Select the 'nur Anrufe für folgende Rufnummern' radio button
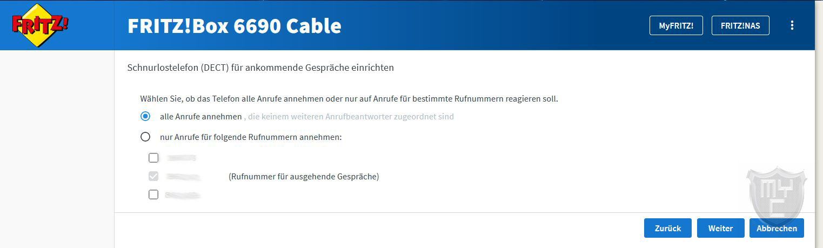The height and width of the screenshot is (248, 823). click(x=145, y=137)
